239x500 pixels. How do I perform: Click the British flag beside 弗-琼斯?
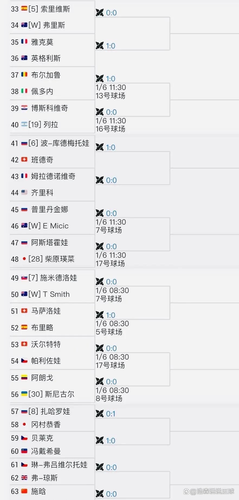pyautogui.click(x=24, y=478)
